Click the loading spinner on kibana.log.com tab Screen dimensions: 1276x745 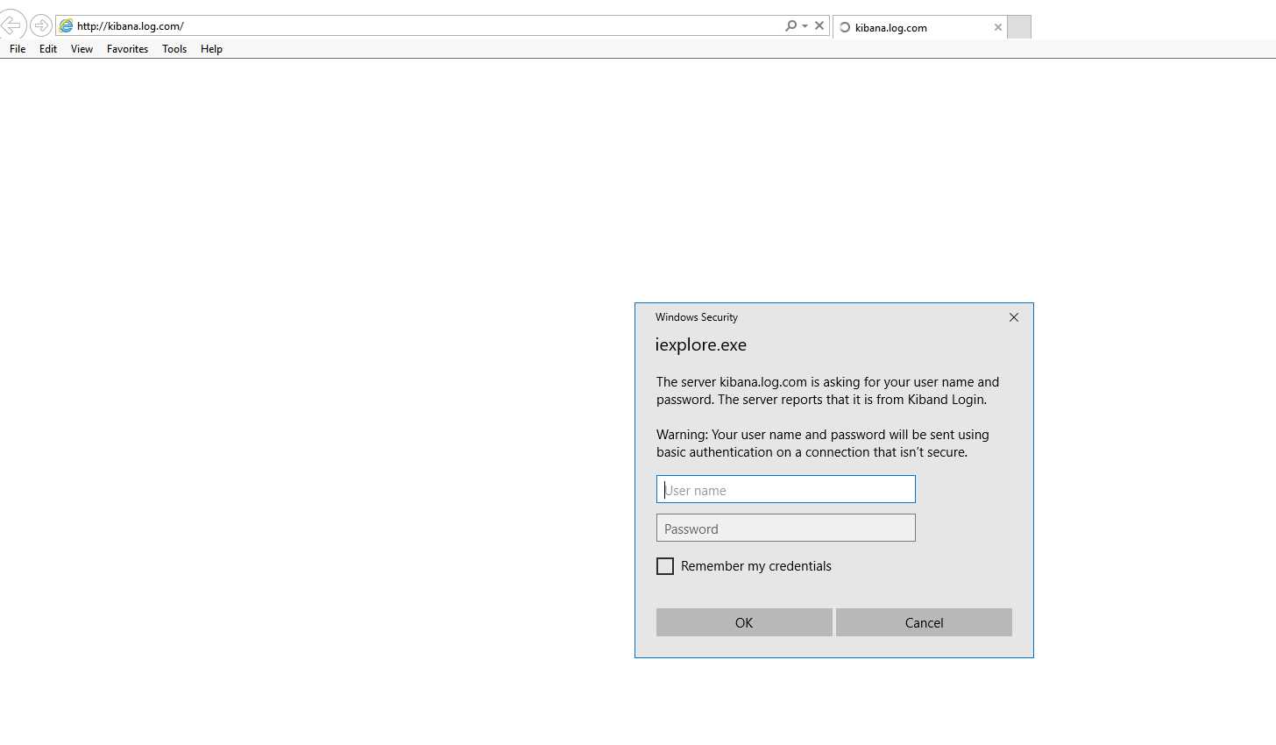tap(845, 27)
